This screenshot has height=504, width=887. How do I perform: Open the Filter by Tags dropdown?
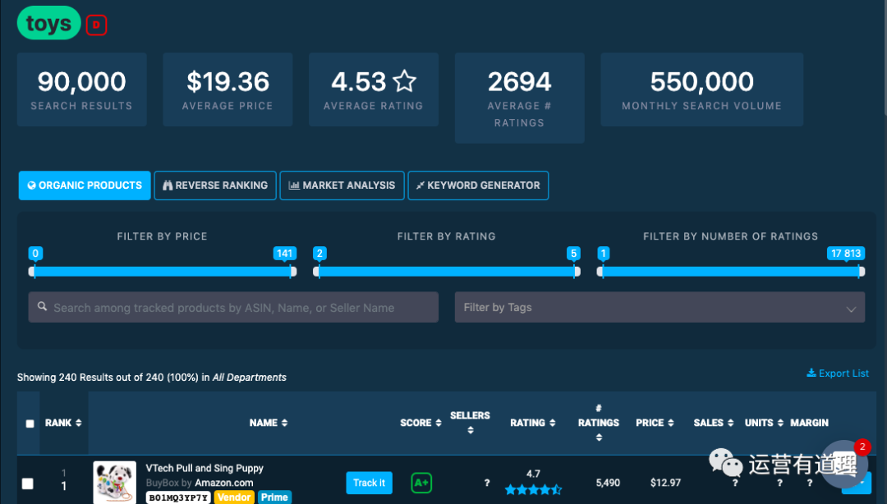(659, 308)
